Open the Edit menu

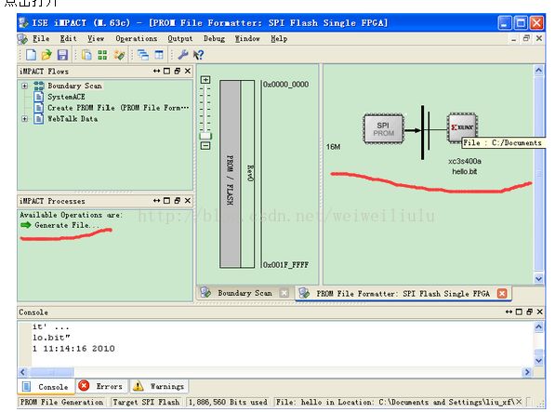(68, 38)
